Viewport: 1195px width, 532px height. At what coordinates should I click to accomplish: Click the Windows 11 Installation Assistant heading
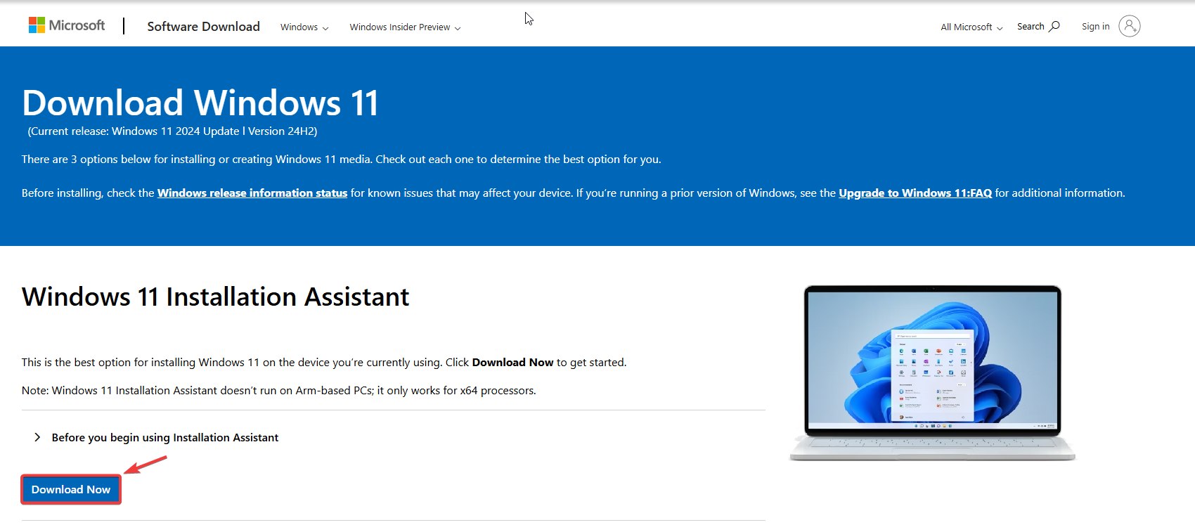(215, 297)
